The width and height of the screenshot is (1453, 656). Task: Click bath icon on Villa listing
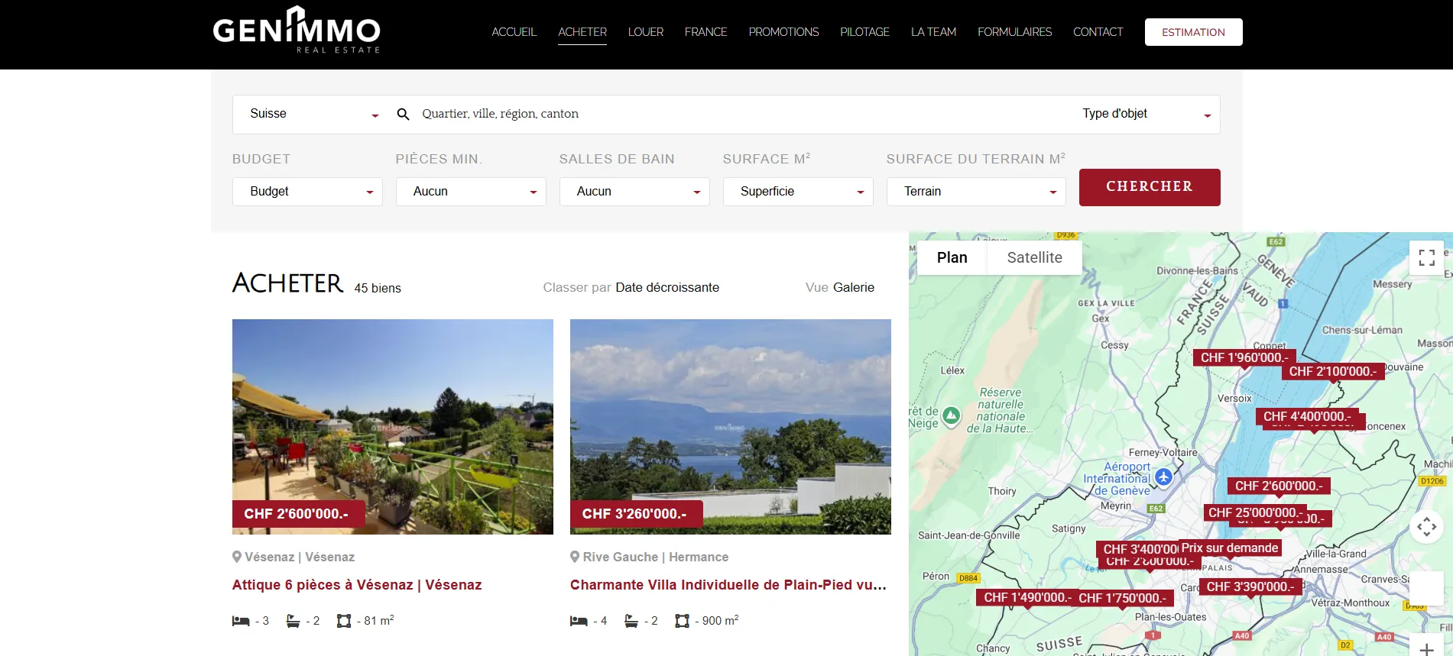[x=631, y=621]
